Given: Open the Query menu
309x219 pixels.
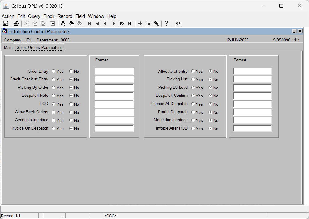Looking at the screenshot, I should click(x=34, y=16).
